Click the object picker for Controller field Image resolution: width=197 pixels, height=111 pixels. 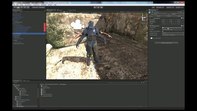(x=183, y=28)
